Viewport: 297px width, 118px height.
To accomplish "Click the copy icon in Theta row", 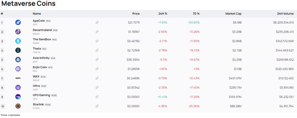I will click(x=97, y=50).
